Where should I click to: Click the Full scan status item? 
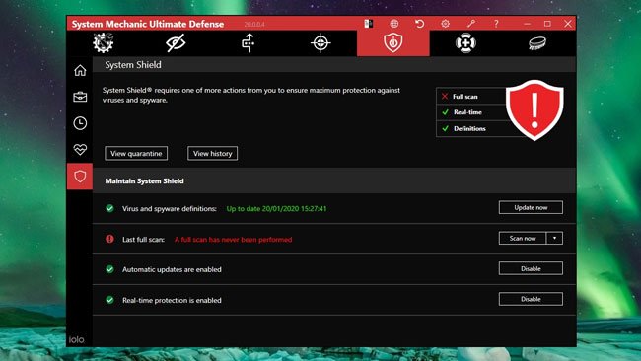coord(471,96)
